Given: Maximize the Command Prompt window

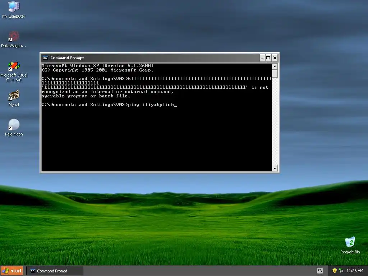Looking at the screenshot, I should point(268,58).
